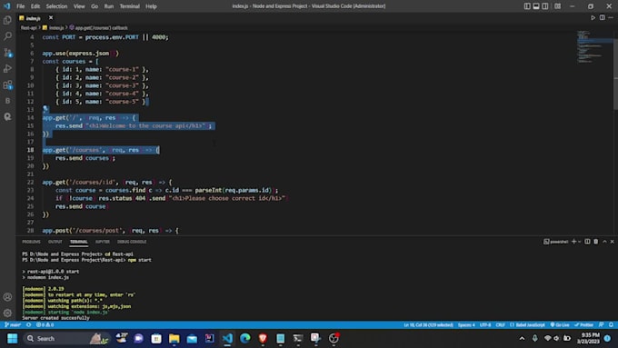Kill the terminal with trash icon
618x348 pixels.
tap(596, 242)
